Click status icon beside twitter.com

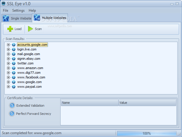click(x=14, y=64)
